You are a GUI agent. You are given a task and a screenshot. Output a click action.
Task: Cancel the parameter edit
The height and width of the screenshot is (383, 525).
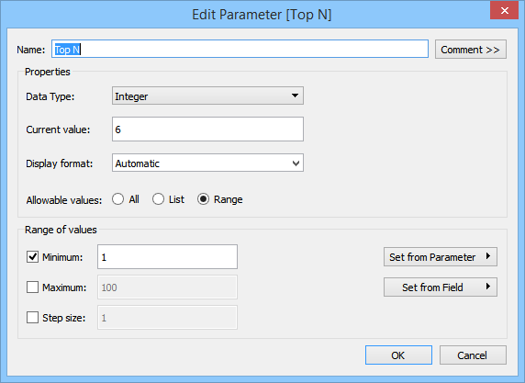coord(473,355)
